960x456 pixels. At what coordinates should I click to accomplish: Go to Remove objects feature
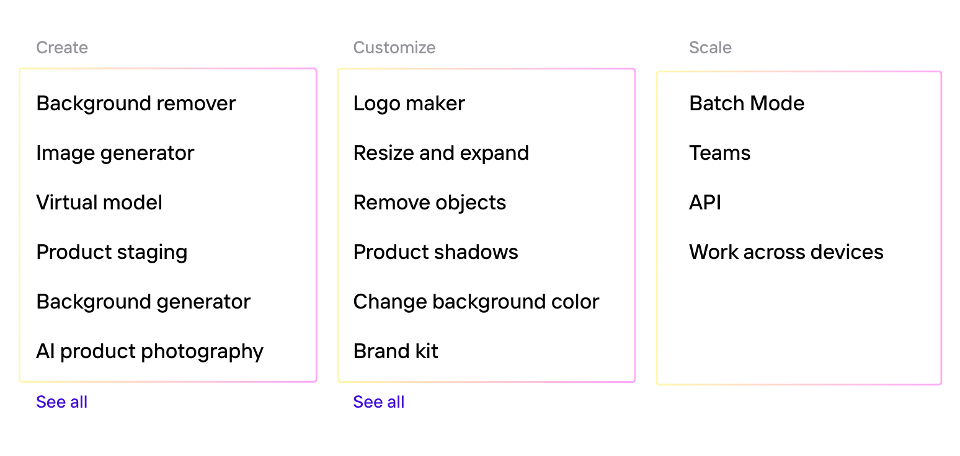click(430, 203)
